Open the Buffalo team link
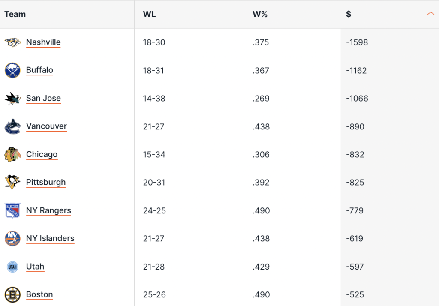 coord(39,70)
